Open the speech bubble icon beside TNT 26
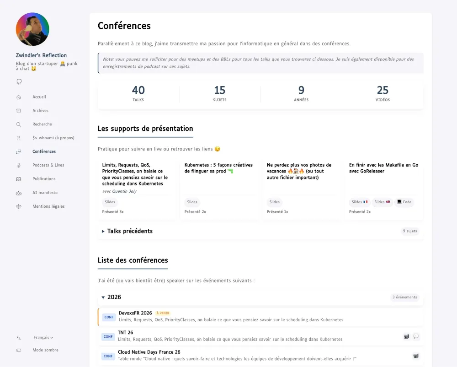 (x=416, y=336)
